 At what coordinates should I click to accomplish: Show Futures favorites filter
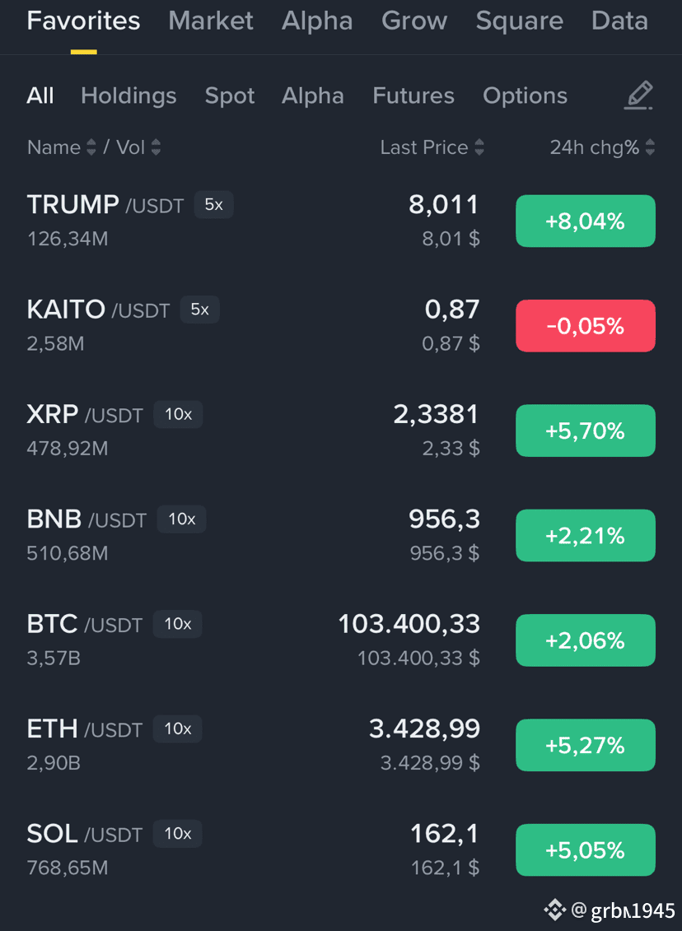pyautogui.click(x=413, y=95)
